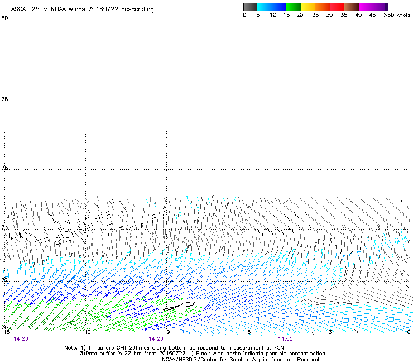
Task: Click the "35" label on the color scale
Action: click(x=344, y=15)
